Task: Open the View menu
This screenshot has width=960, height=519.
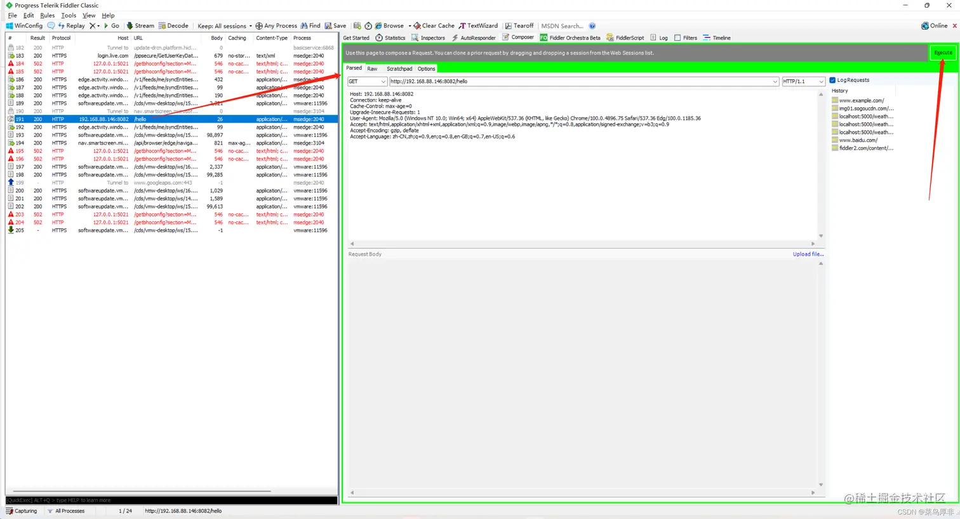Action: pos(89,15)
